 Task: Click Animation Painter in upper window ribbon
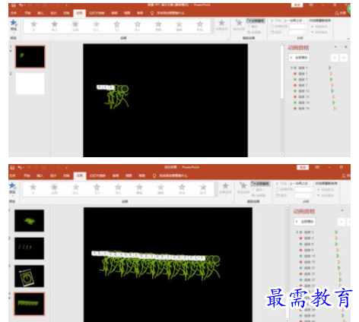click(x=254, y=32)
